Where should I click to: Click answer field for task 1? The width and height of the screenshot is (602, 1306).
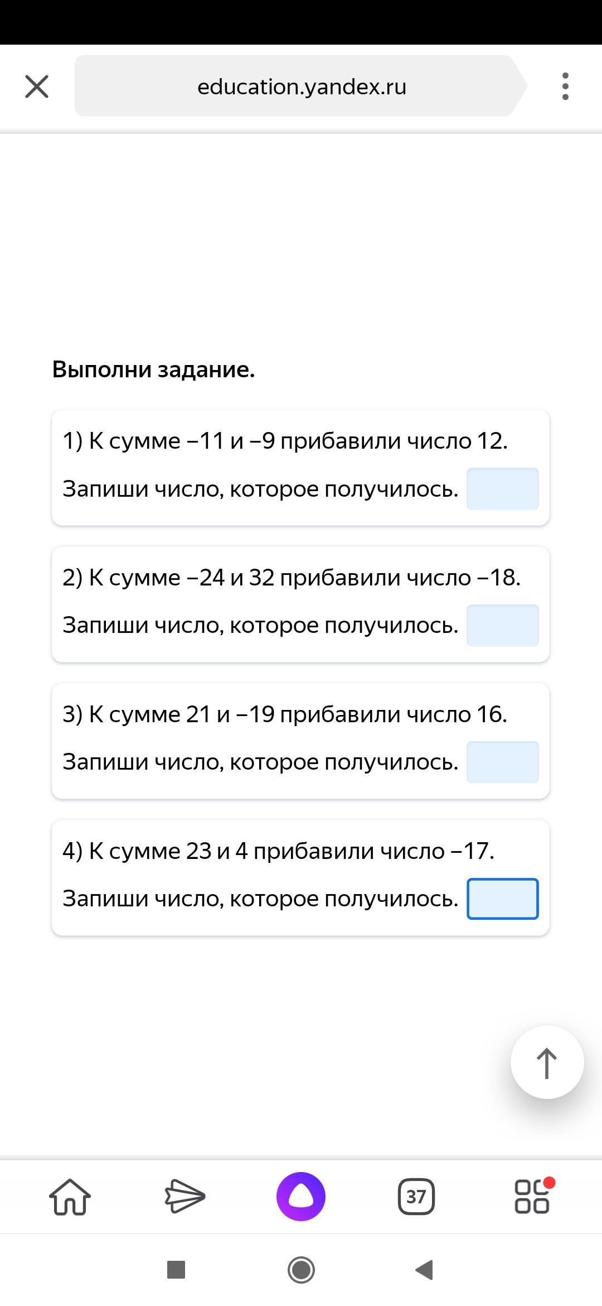[502, 489]
